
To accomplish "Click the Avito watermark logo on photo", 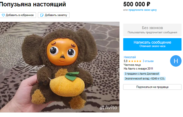I will (x=108, y=108).
